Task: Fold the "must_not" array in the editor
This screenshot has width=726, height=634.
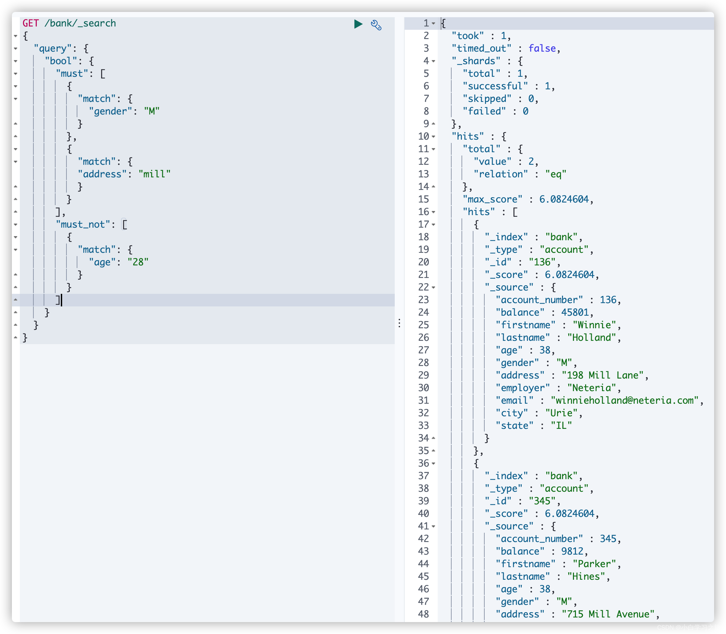Action: point(16,225)
